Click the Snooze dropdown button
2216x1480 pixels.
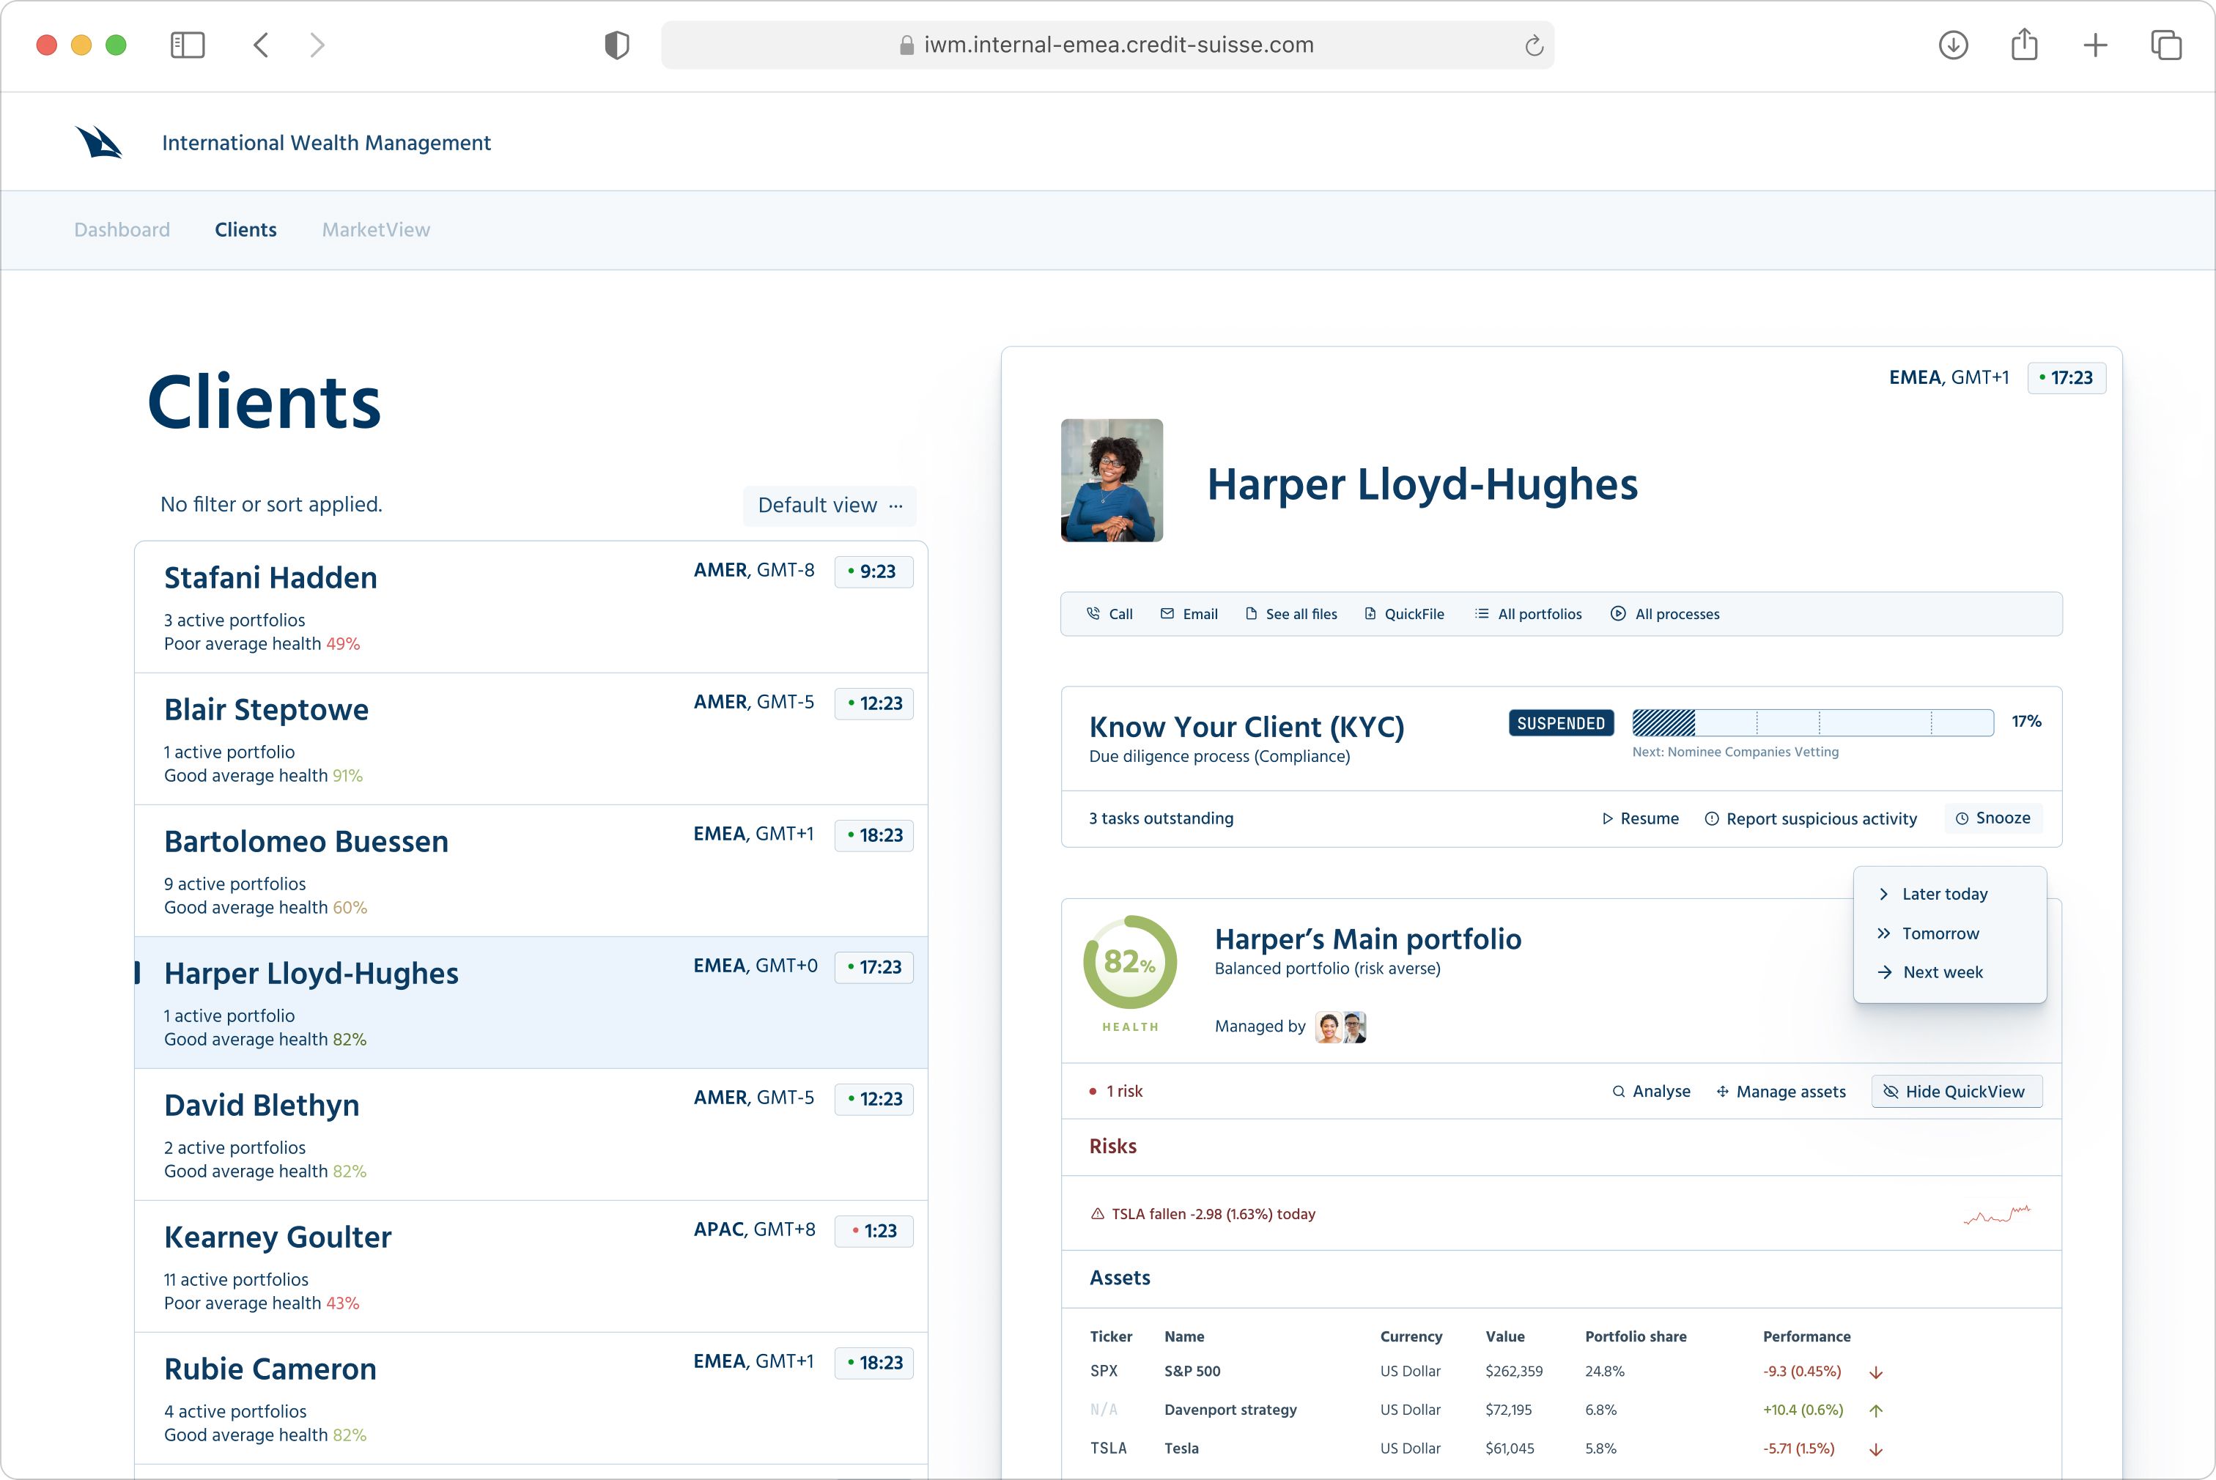[1993, 818]
